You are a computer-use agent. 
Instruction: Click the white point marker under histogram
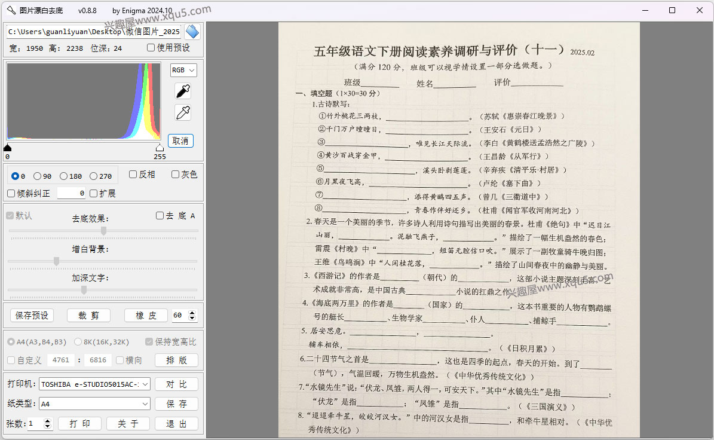[160, 148]
